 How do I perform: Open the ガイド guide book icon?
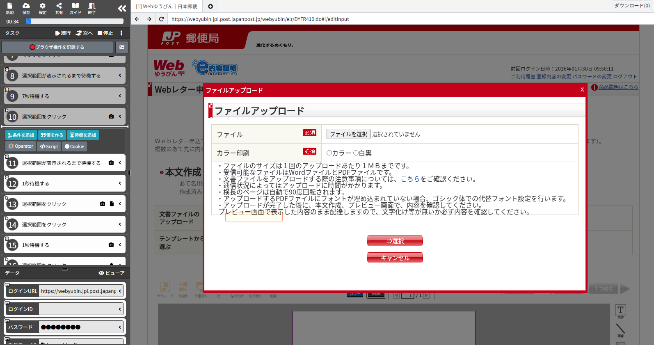tap(75, 8)
